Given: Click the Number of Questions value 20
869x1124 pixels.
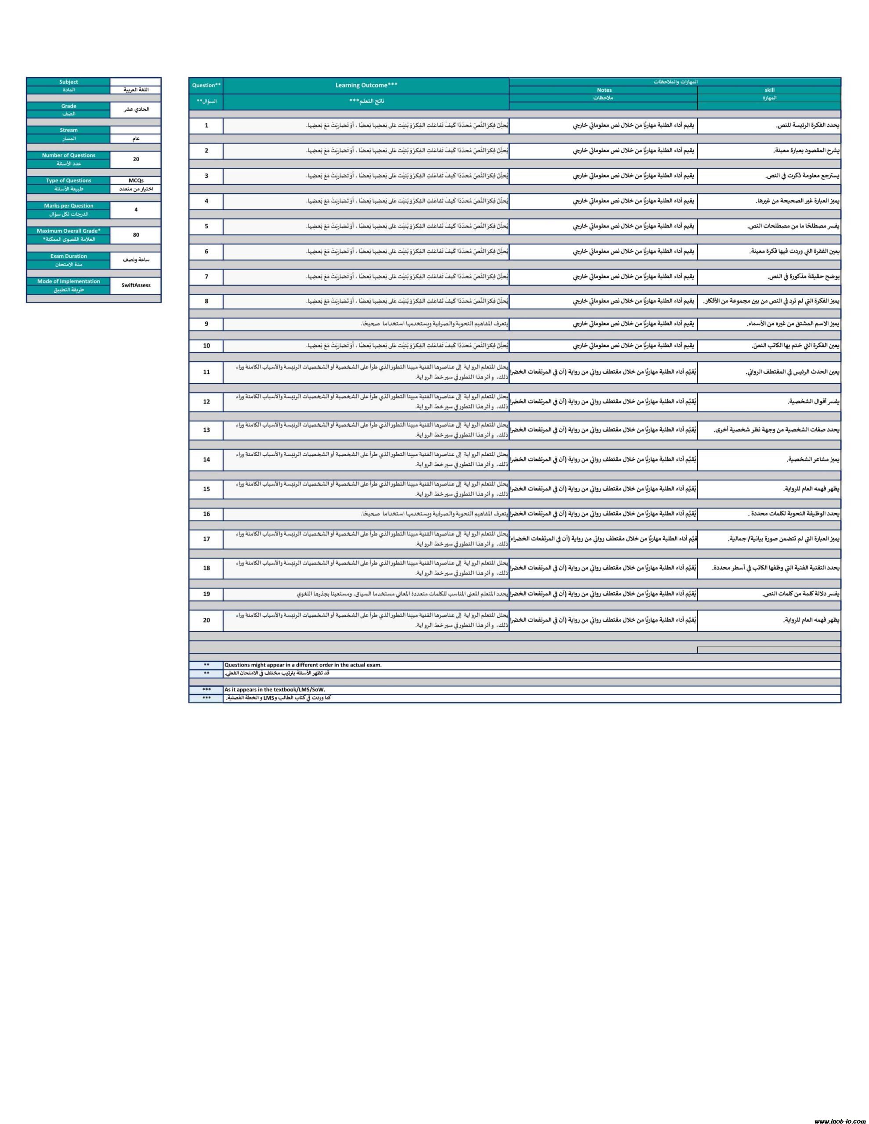Looking at the screenshot, I should (x=136, y=159).
